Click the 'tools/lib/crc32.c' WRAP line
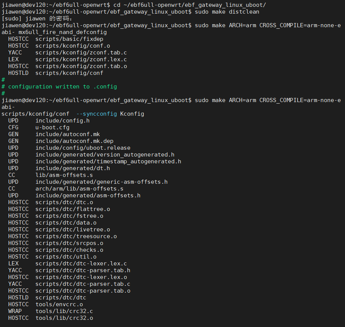This screenshot has width=345, height=327. [x=64, y=311]
